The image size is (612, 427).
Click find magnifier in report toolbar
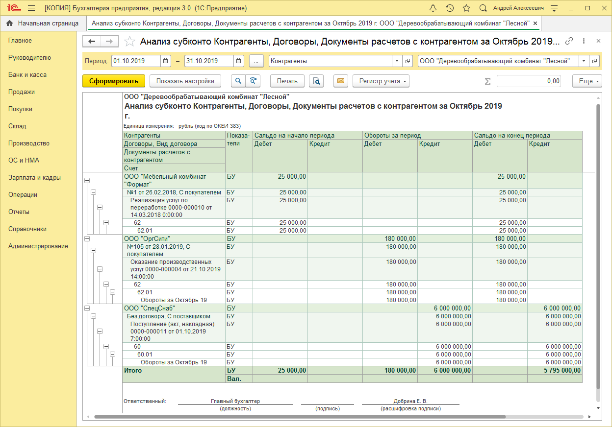click(238, 81)
